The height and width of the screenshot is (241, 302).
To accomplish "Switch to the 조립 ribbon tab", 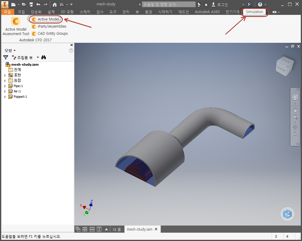I will click(21, 12).
